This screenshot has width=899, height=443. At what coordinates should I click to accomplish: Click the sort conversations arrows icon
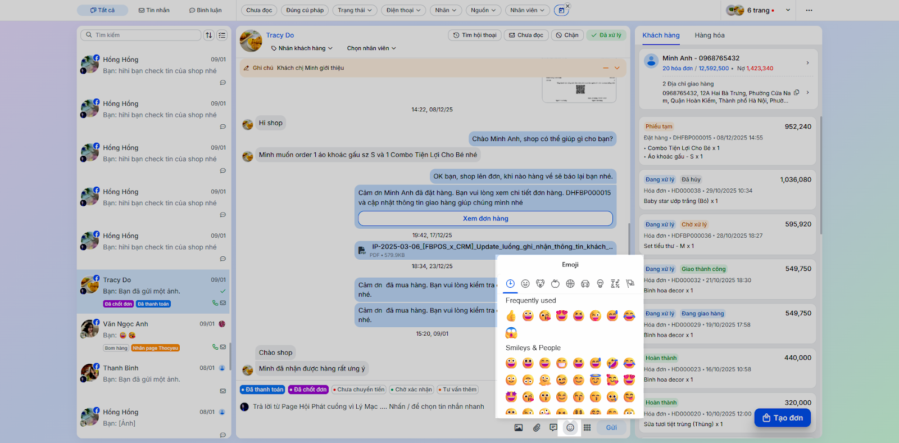tap(209, 35)
